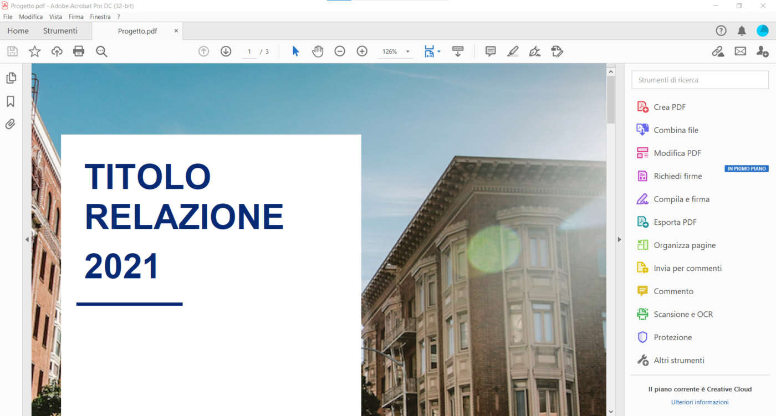Expand the fit page options dropdown
This screenshot has width=776, height=416.
(x=439, y=52)
